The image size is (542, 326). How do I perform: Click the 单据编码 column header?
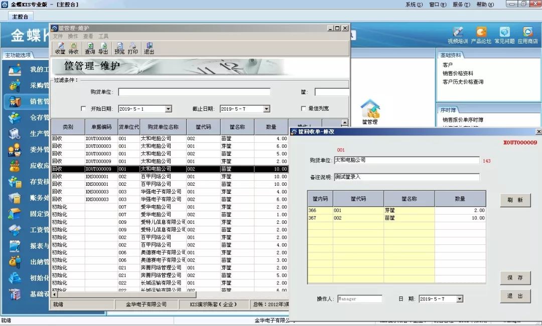click(x=101, y=127)
